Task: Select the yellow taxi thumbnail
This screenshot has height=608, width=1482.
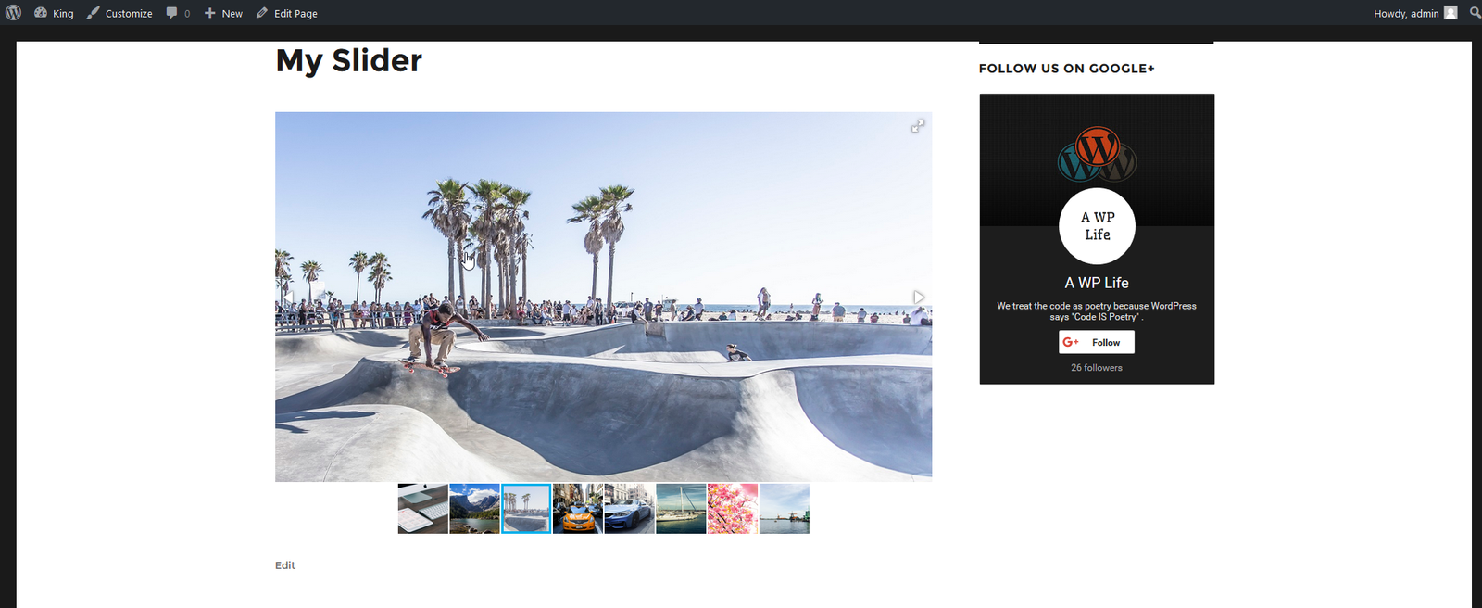Action: (578, 509)
